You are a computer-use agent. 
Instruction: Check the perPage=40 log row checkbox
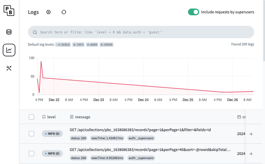click(x=32, y=153)
